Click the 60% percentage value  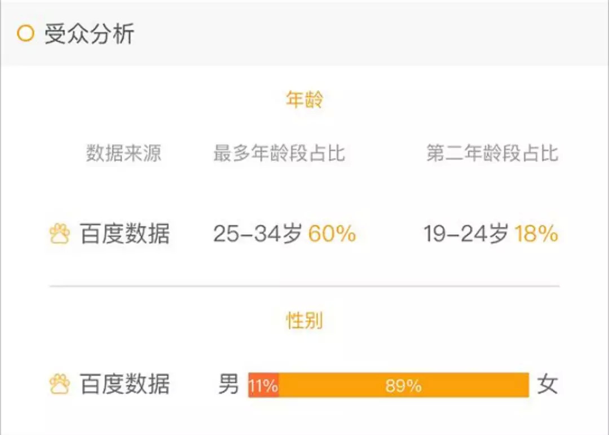tap(332, 234)
